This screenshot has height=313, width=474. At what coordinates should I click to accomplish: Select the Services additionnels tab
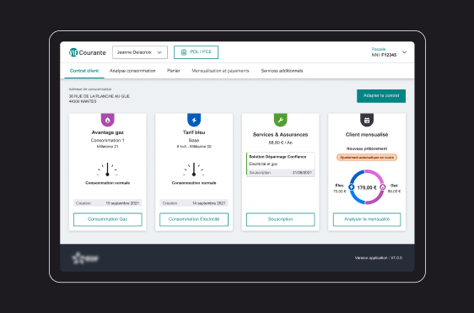282,71
